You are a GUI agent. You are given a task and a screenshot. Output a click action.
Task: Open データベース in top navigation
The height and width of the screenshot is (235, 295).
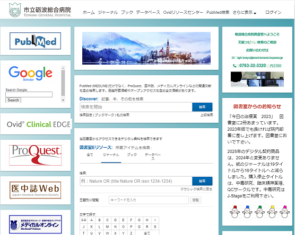coord(148,12)
